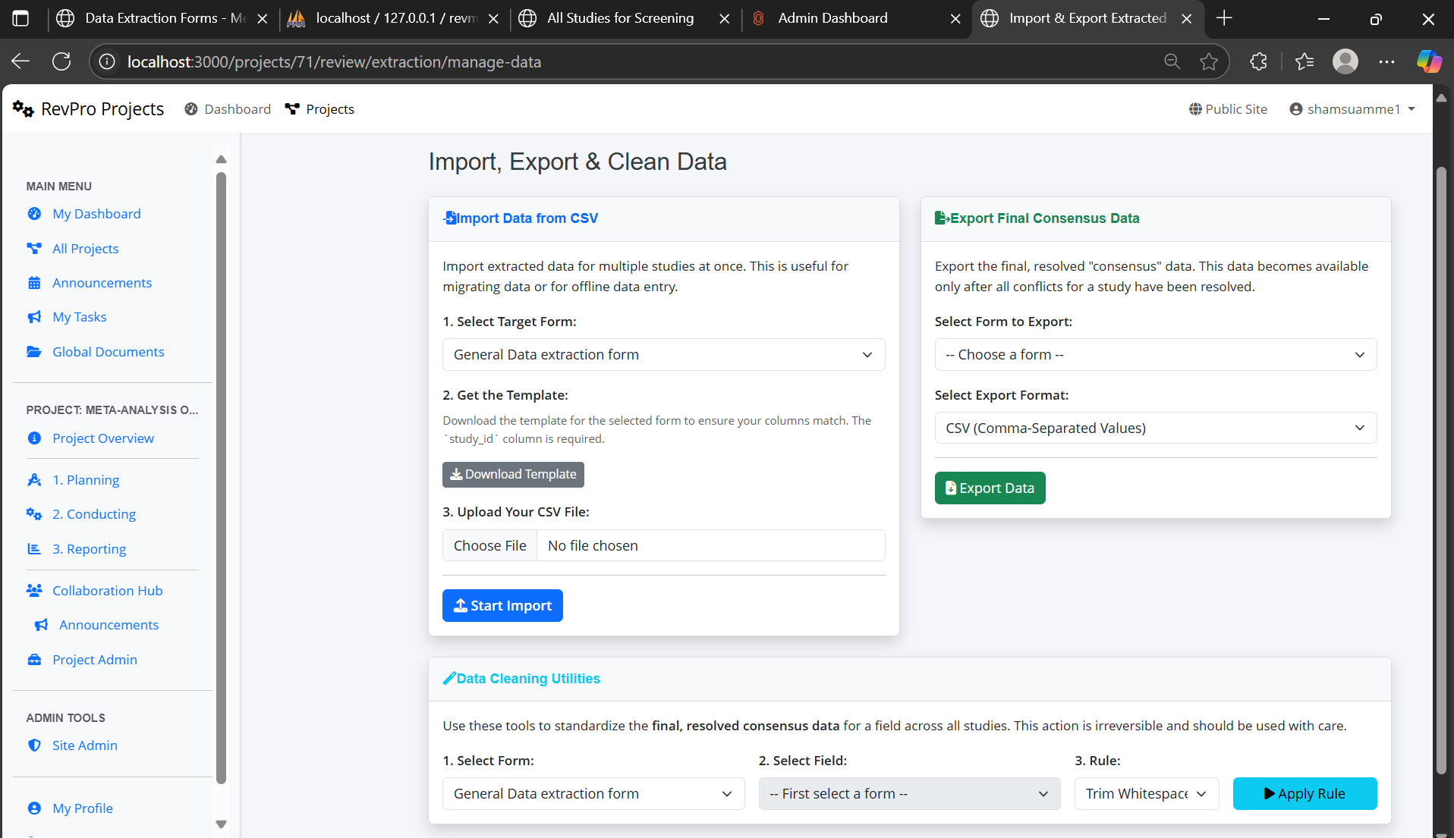Viewport: 1454px width, 838px height.
Task: Open the Select Target Form dropdown
Action: [663, 355]
